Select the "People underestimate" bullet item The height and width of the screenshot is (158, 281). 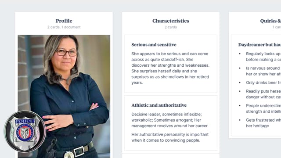(x=263, y=108)
